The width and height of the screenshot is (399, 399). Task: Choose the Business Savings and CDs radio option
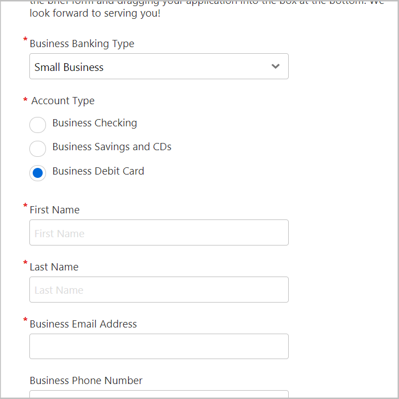(38, 149)
